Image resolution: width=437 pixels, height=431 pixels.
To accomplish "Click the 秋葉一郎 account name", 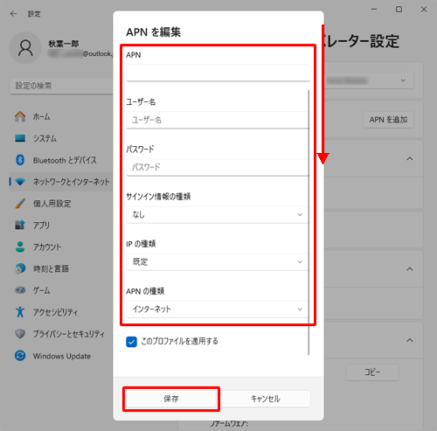I will click(64, 44).
